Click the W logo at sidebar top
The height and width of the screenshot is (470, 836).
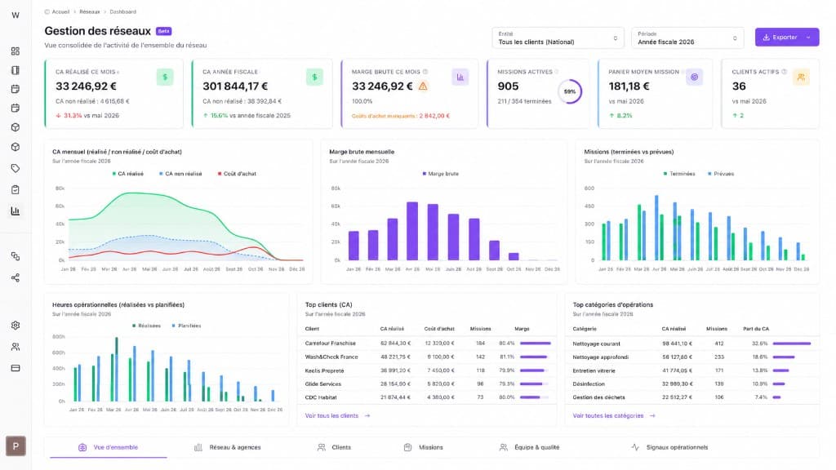pos(16,15)
